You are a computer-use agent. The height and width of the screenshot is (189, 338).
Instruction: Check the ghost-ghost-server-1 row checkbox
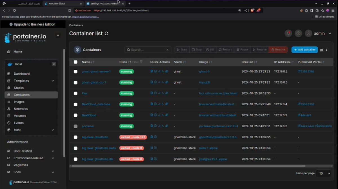(75, 72)
